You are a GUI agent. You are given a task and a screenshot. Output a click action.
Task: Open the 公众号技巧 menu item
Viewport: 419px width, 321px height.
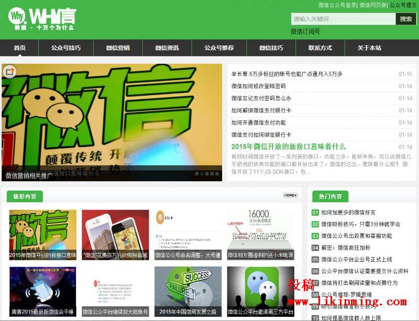(x=66, y=48)
